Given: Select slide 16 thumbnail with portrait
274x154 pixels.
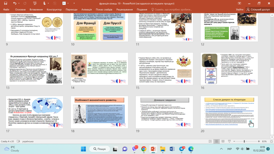Looking at the screenshot, I should (229, 69).
